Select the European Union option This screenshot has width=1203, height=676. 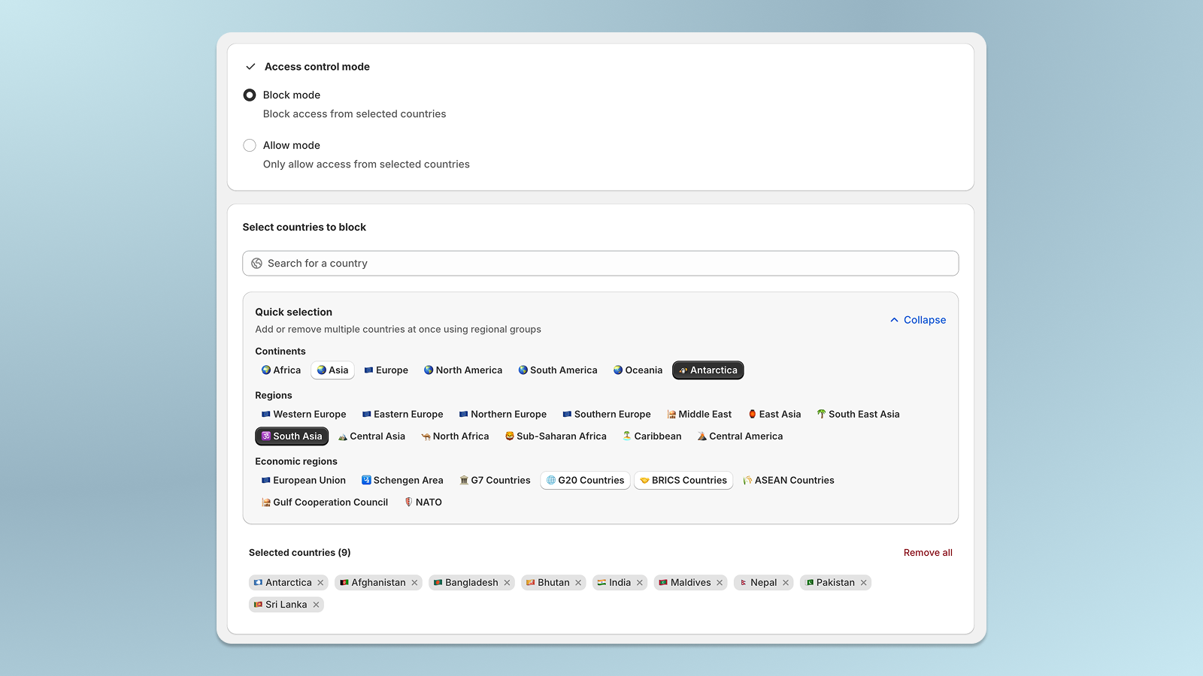pyautogui.click(x=303, y=480)
